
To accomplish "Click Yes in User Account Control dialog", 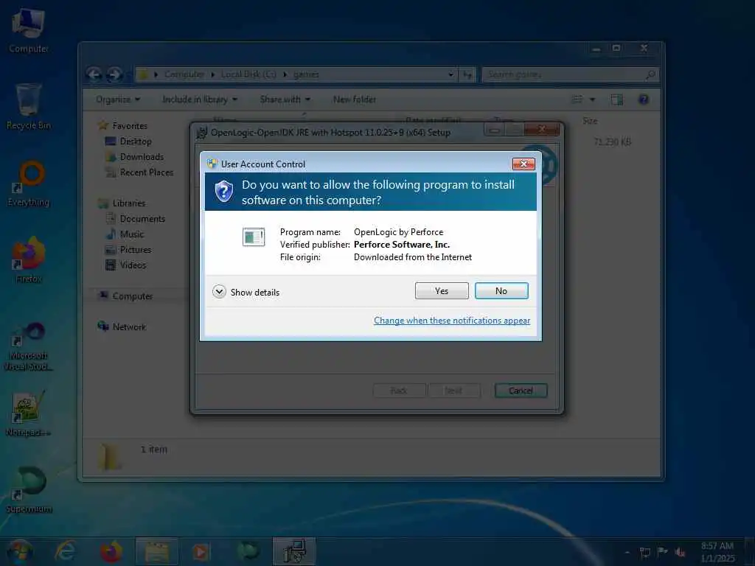I will coord(442,290).
